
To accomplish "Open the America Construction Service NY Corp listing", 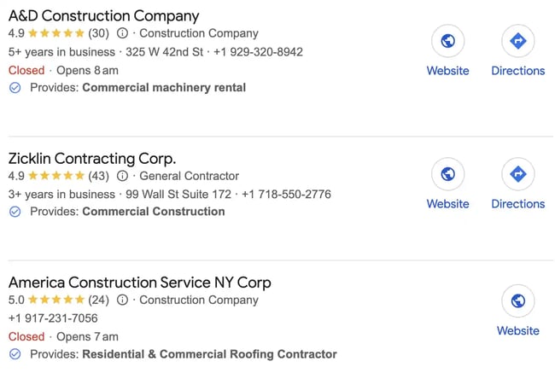I will 139,283.
